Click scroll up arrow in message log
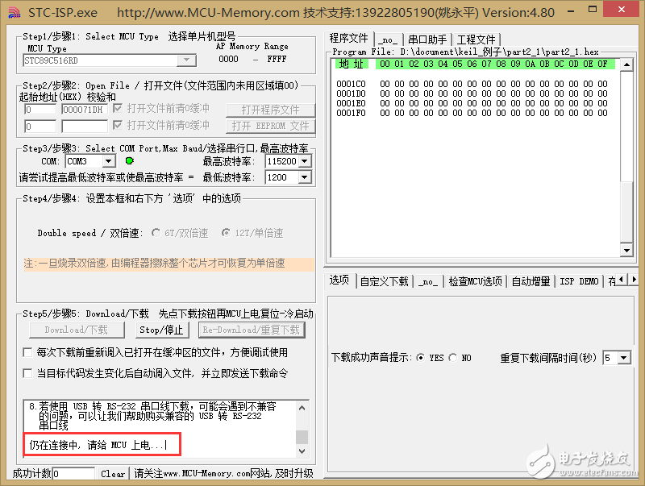Image resolution: width=645 pixels, height=486 pixels. pyautogui.click(x=302, y=408)
